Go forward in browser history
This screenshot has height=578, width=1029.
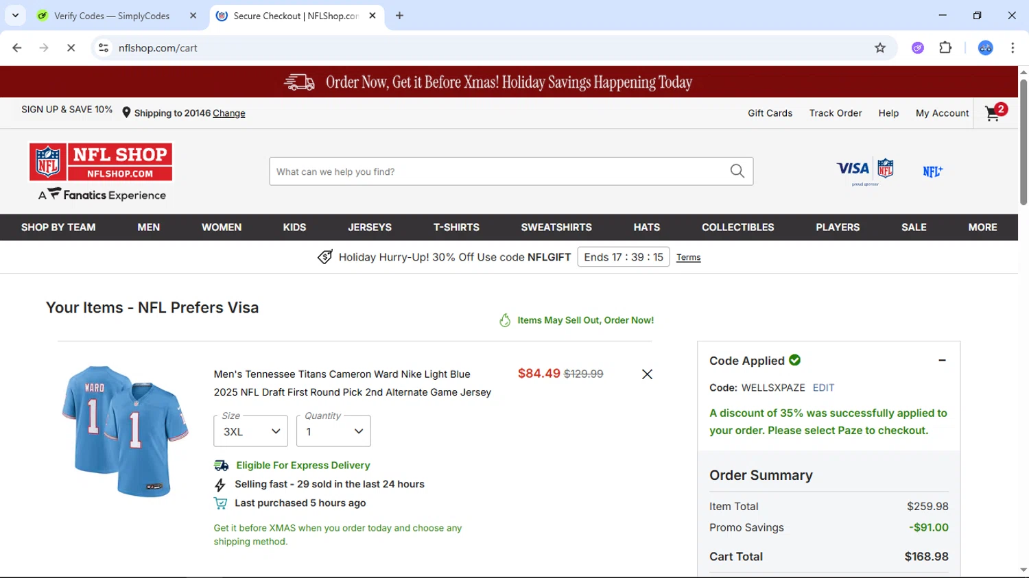click(44, 47)
